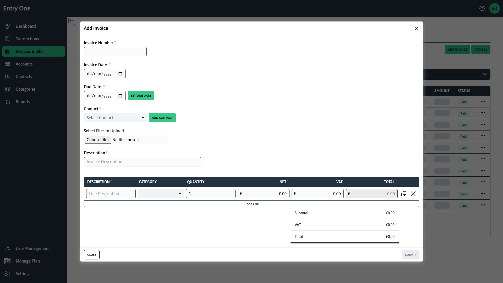503x283 pixels.
Task: Open the Category dropdown in the line item
Action: 161,194
